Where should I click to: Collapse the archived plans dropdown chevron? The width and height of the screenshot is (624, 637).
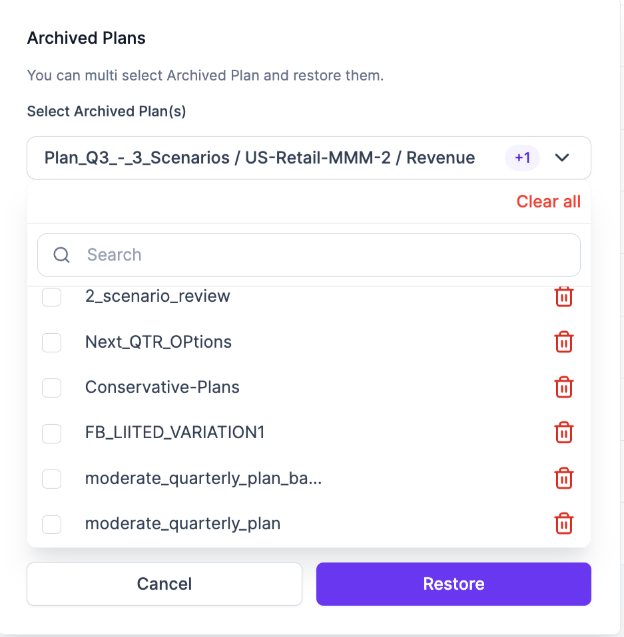pos(562,158)
